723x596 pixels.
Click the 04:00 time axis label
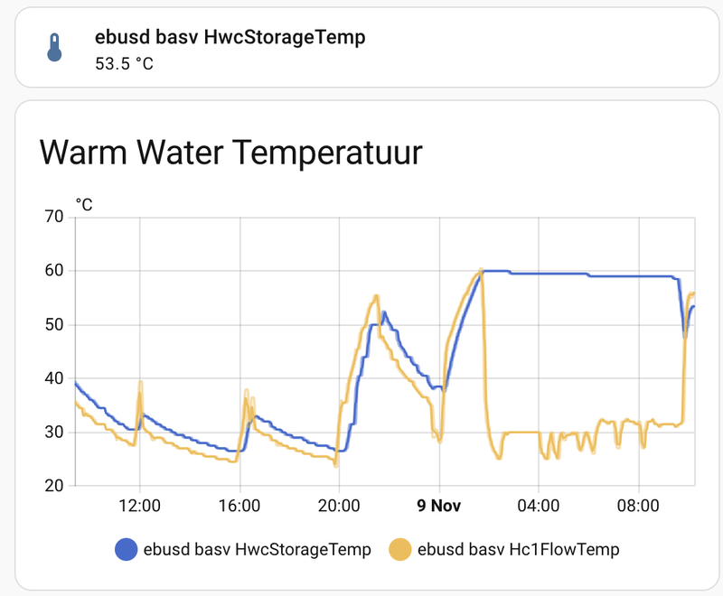[x=539, y=506]
